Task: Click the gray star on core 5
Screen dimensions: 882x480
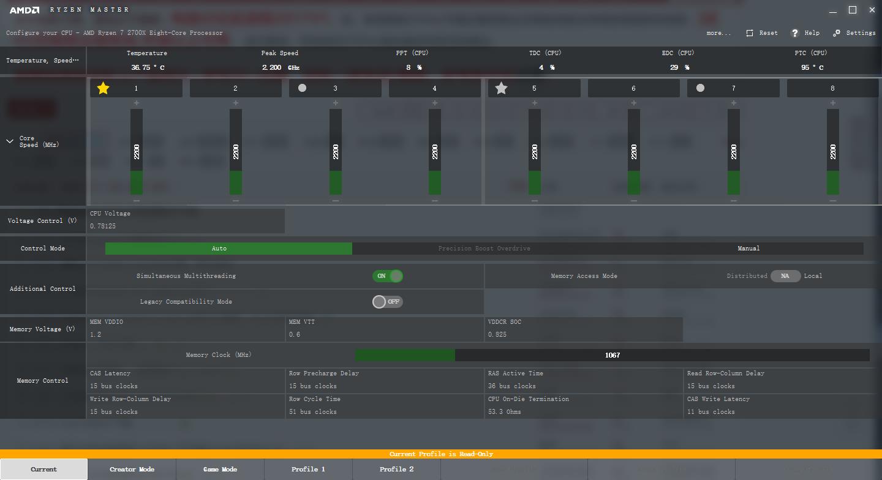Action: (501, 88)
